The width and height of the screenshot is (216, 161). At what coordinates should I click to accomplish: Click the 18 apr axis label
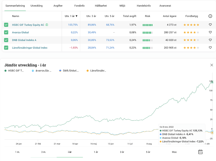75,144
